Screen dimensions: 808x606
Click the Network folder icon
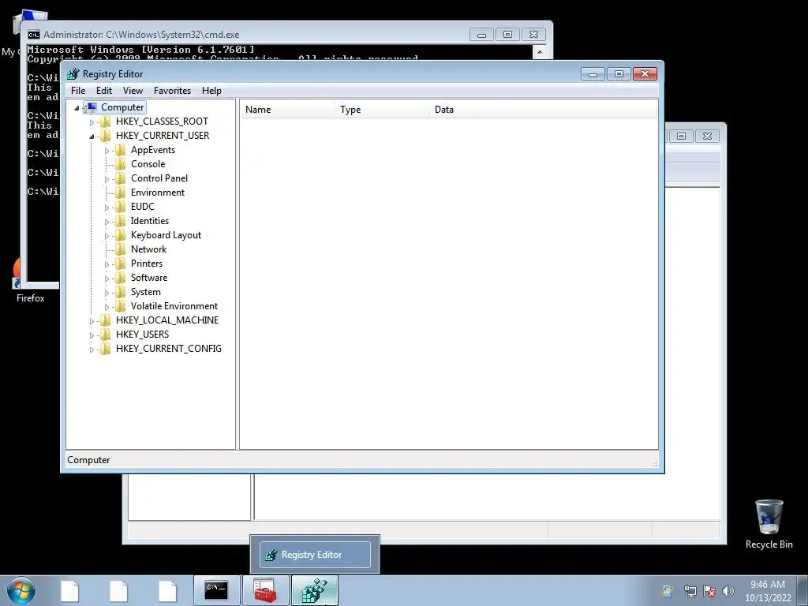(x=120, y=249)
